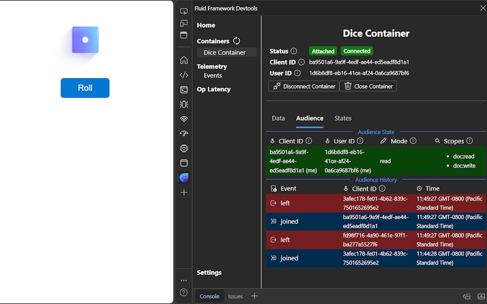Activate the inspect element tool icon
487x304 pixels.
[184, 11]
